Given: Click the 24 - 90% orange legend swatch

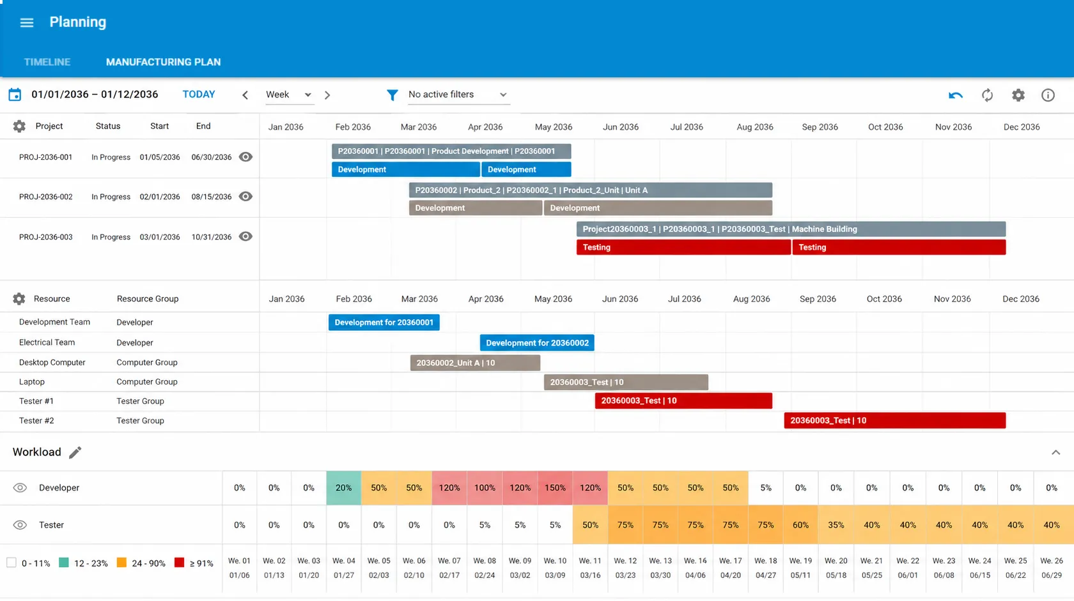Looking at the screenshot, I should click(x=121, y=563).
